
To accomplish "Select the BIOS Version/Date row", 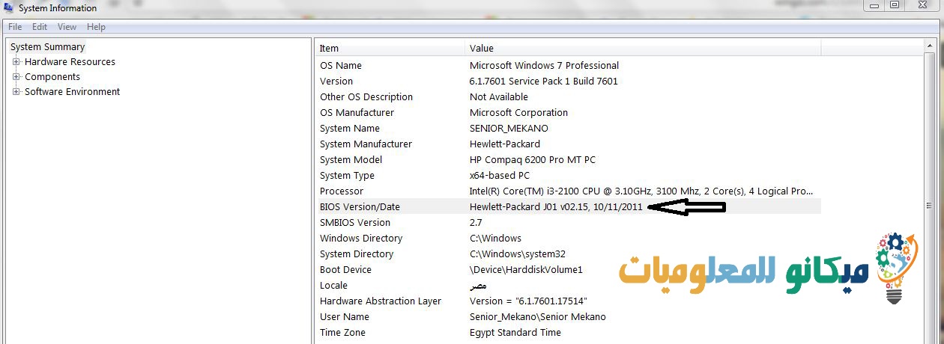I will coord(568,207).
